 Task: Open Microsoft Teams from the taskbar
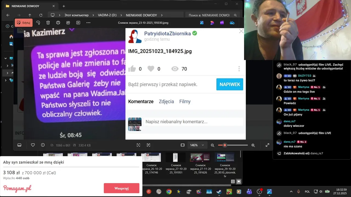tap(249, 192)
